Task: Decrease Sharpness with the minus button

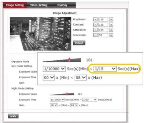Action: (x=95, y=35)
